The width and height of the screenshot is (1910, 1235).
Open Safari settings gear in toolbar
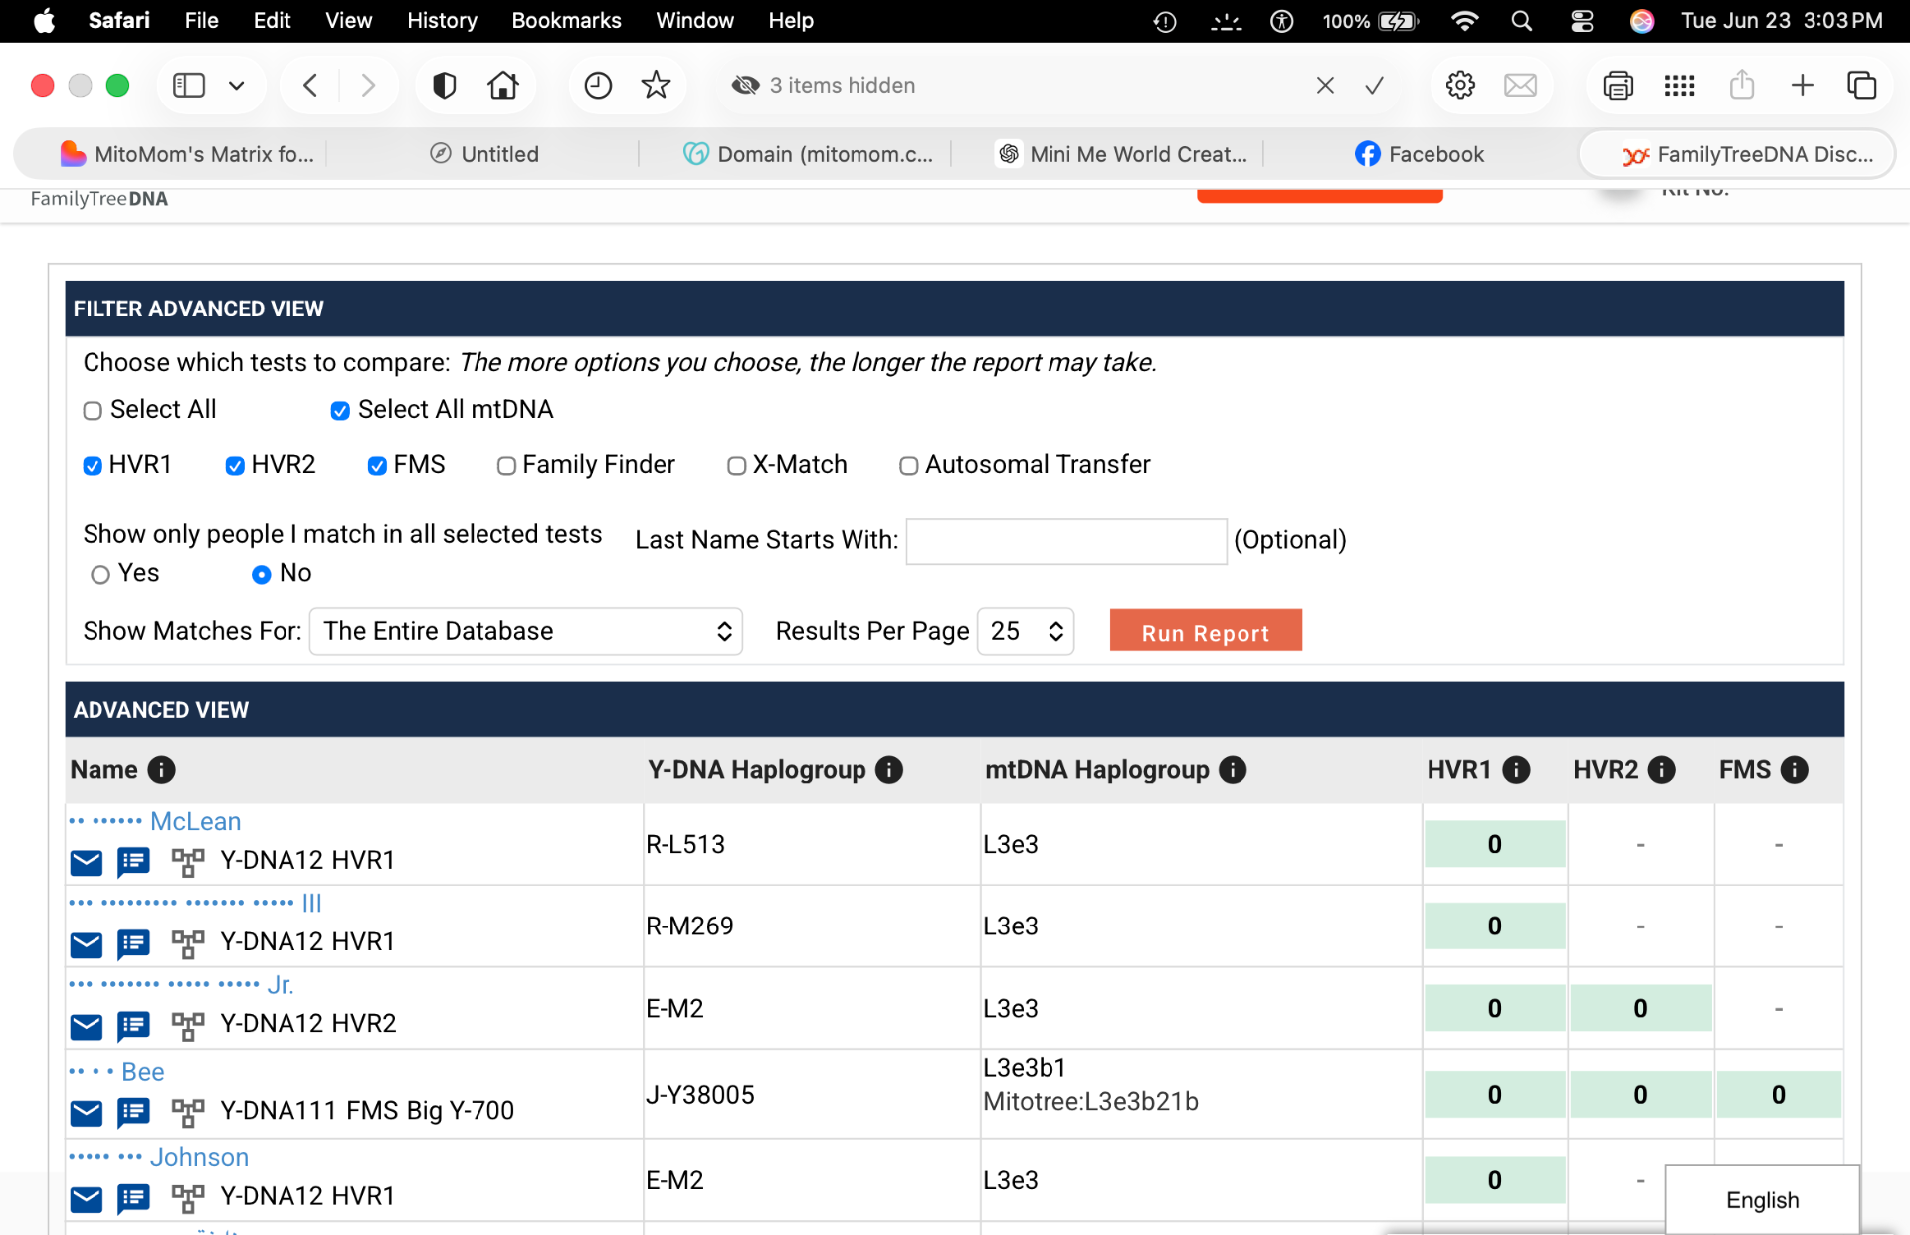1460,86
